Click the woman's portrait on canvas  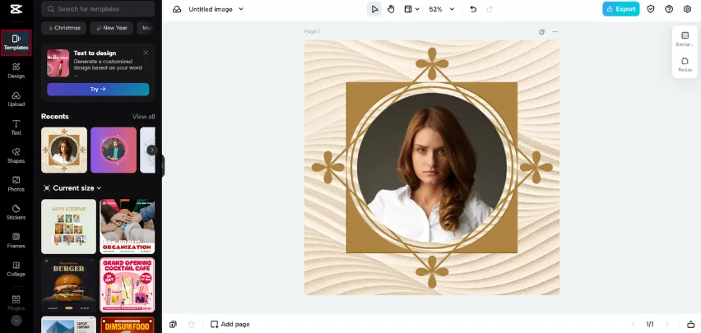pos(432,168)
